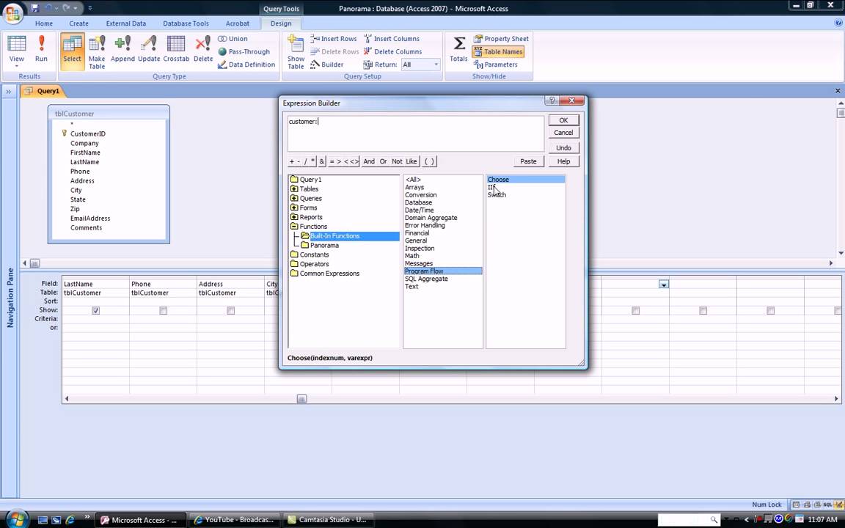This screenshot has height=528, width=845.
Task: Switch to the Create ribbon tab
Action: click(x=78, y=23)
